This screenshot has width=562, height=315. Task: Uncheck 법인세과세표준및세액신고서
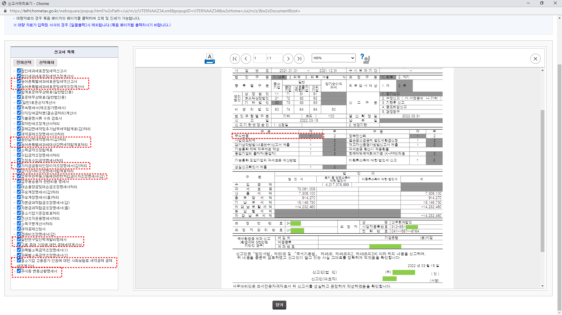[19, 71]
